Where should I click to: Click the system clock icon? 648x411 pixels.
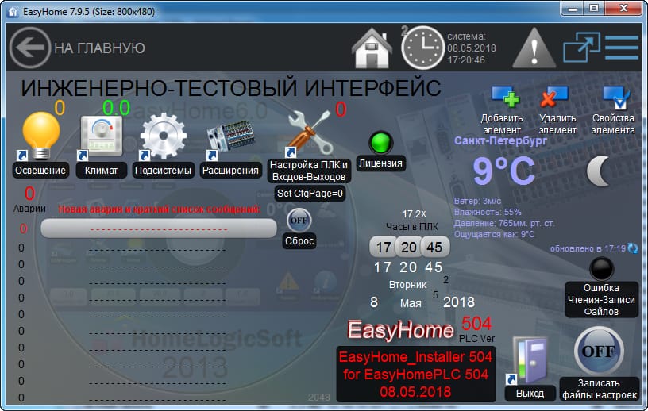[x=422, y=48]
